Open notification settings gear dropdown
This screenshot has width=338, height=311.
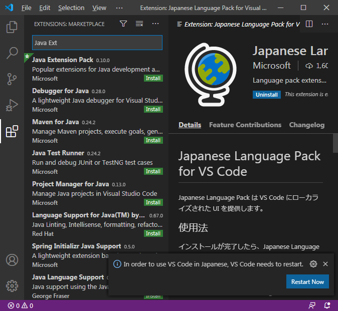pos(313,264)
